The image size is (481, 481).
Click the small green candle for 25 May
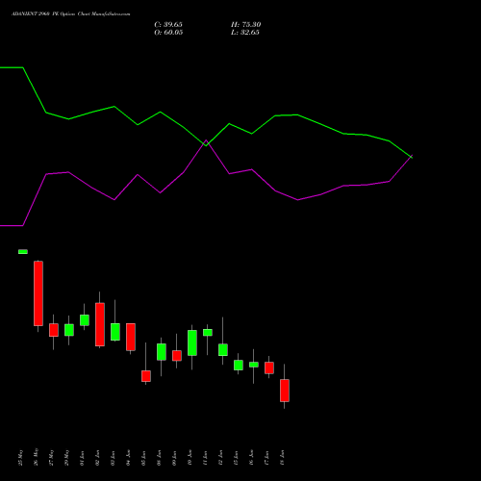pos(23,252)
